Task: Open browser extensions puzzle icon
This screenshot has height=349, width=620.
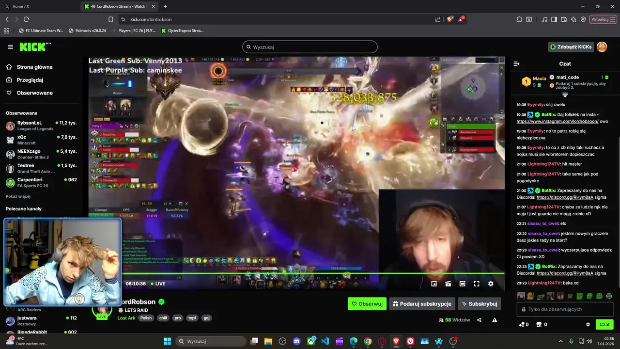Action: [519, 19]
